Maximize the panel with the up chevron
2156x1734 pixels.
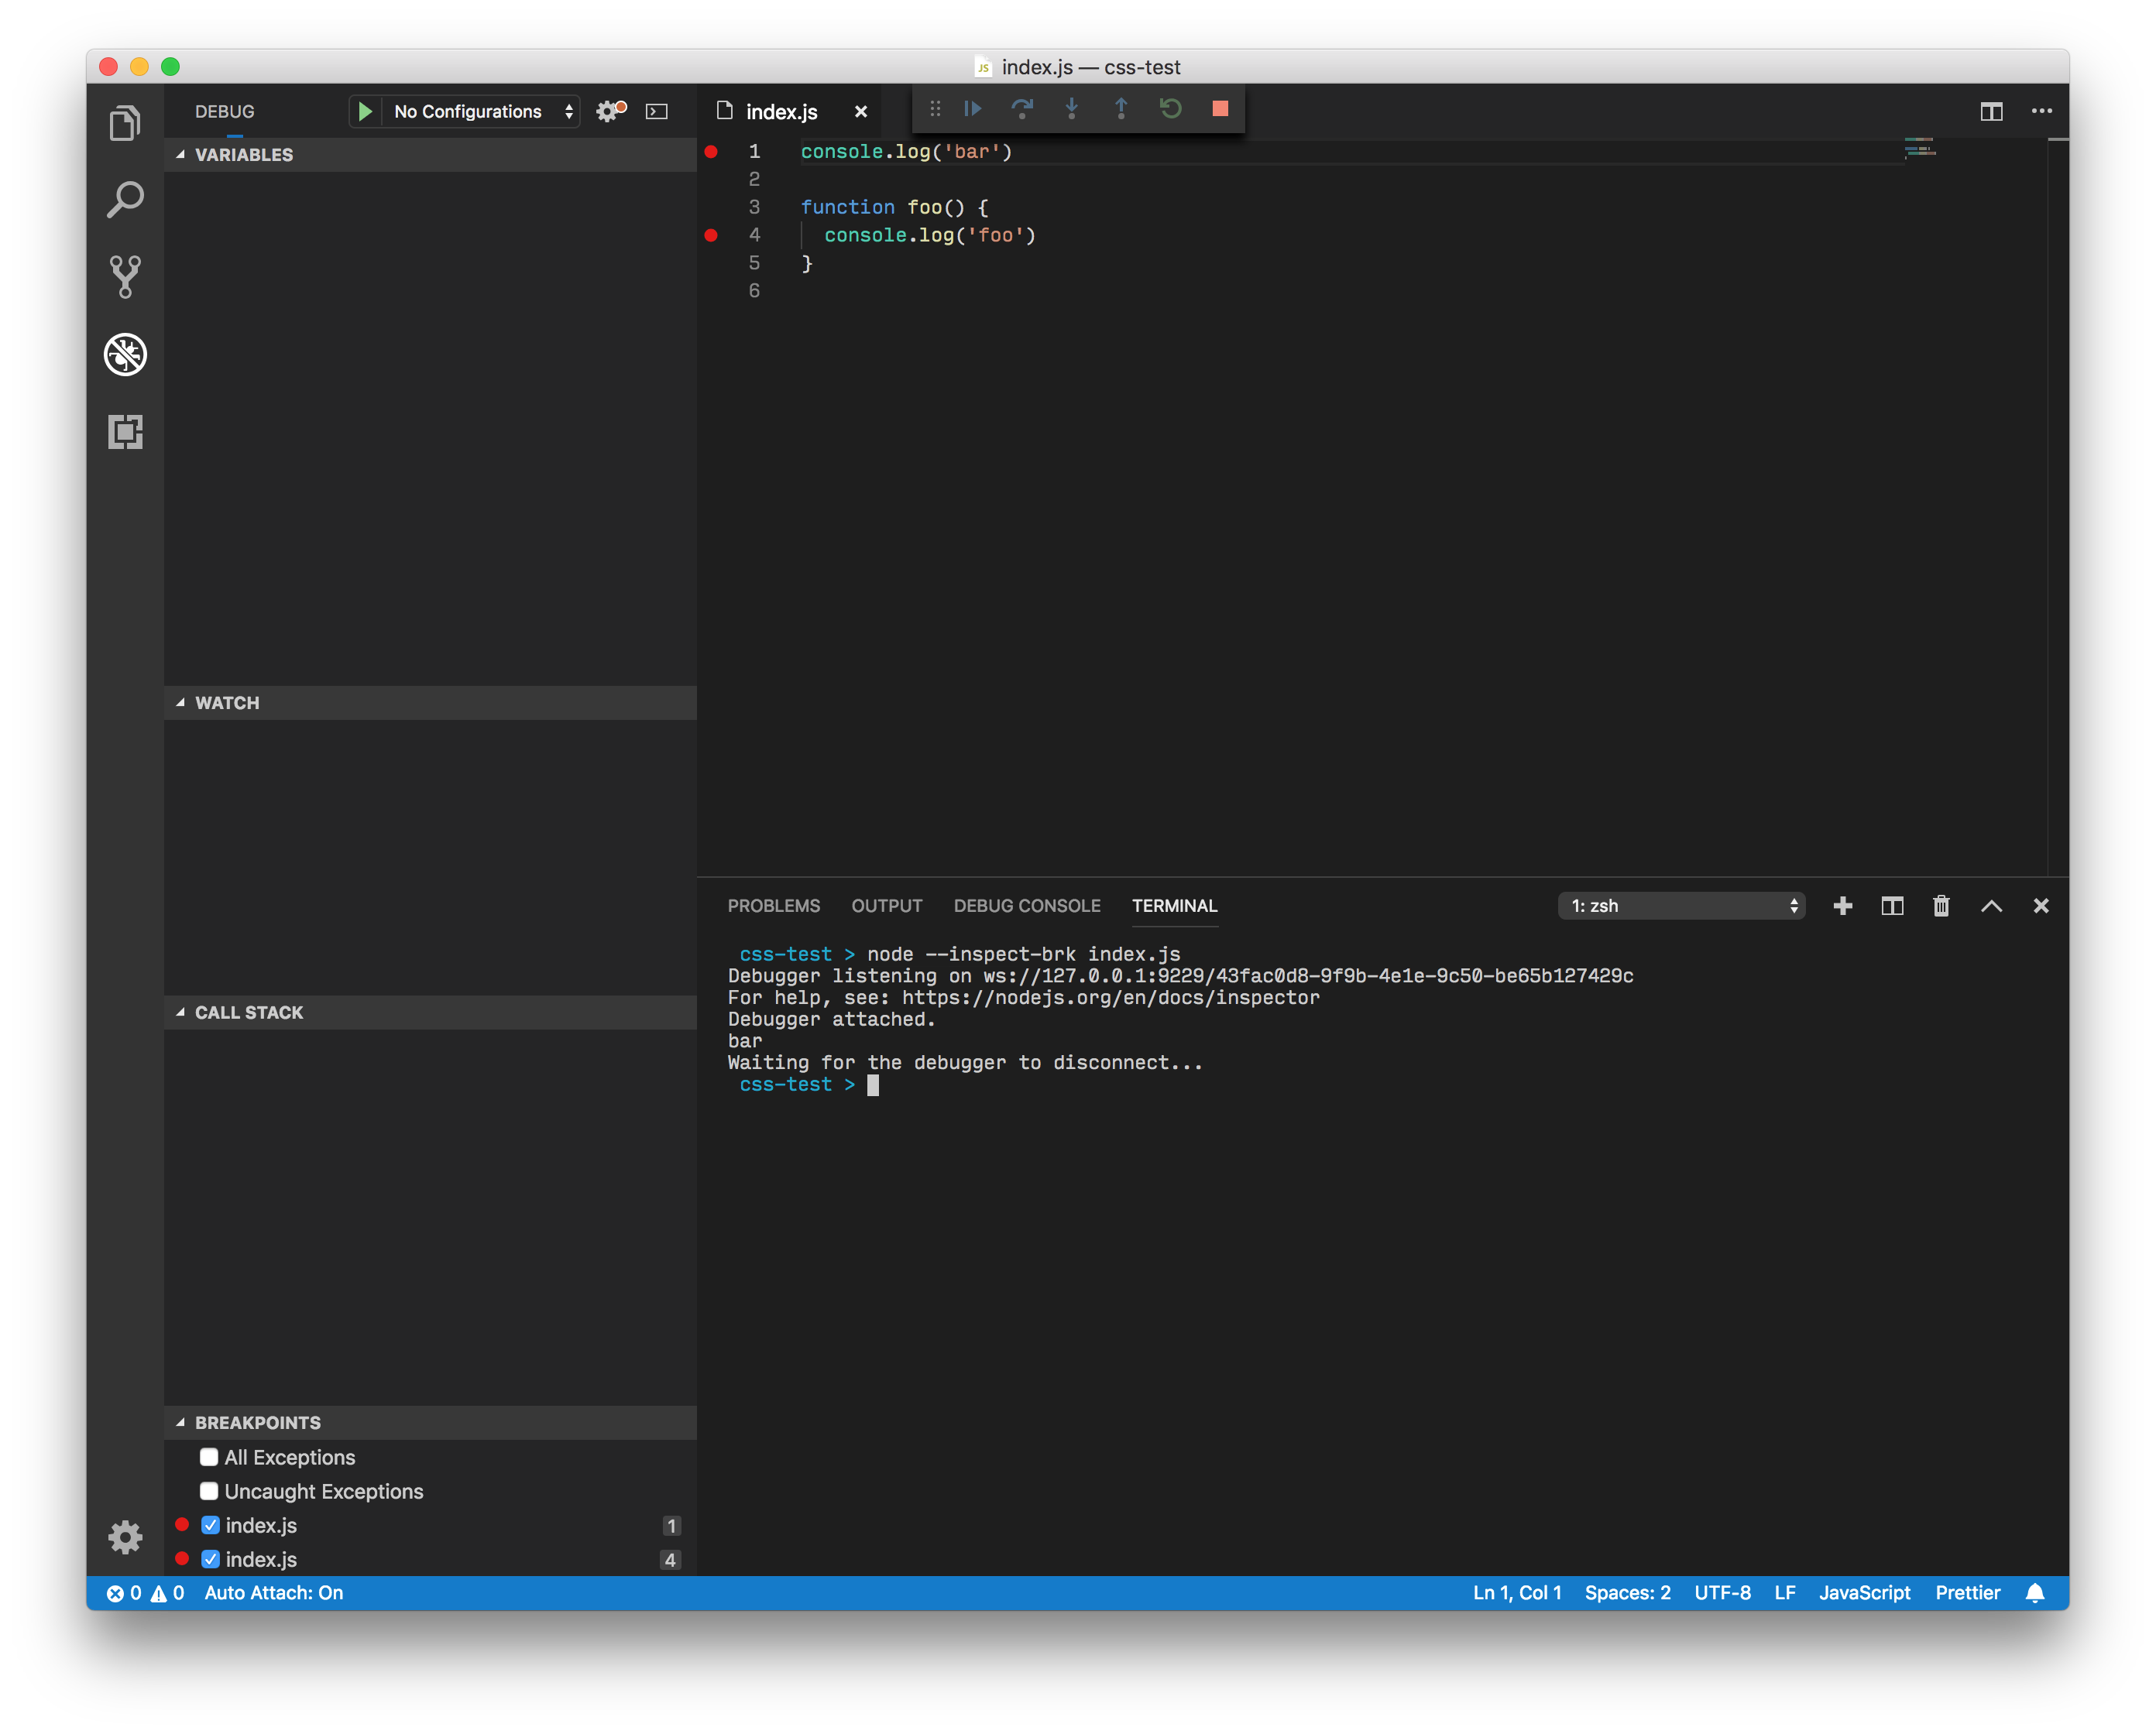point(1991,906)
